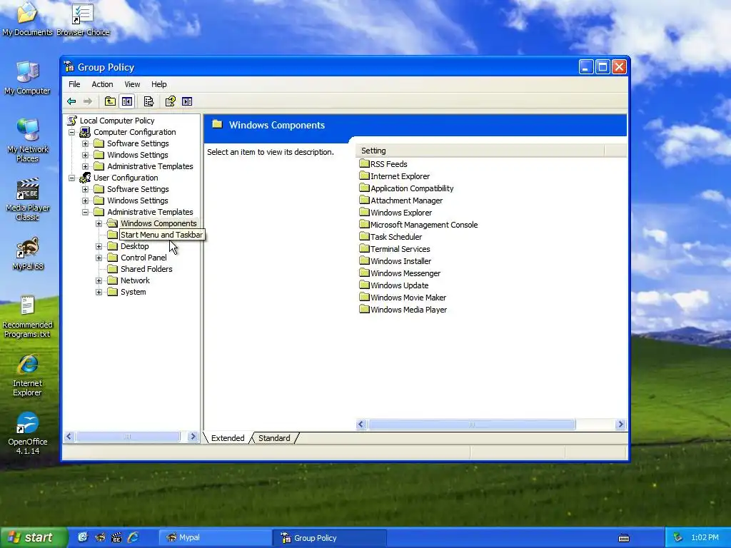Select the Attachment Manager folder

pos(401,201)
